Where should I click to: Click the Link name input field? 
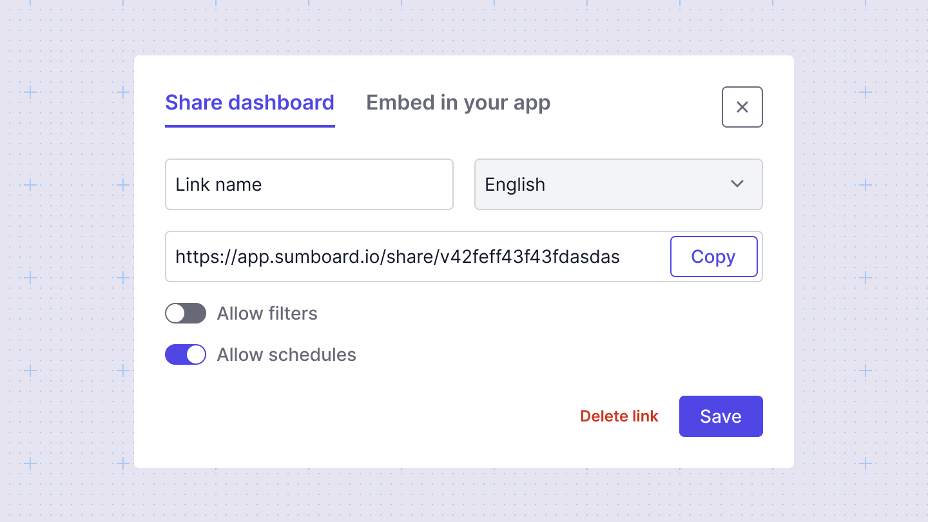coord(309,184)
